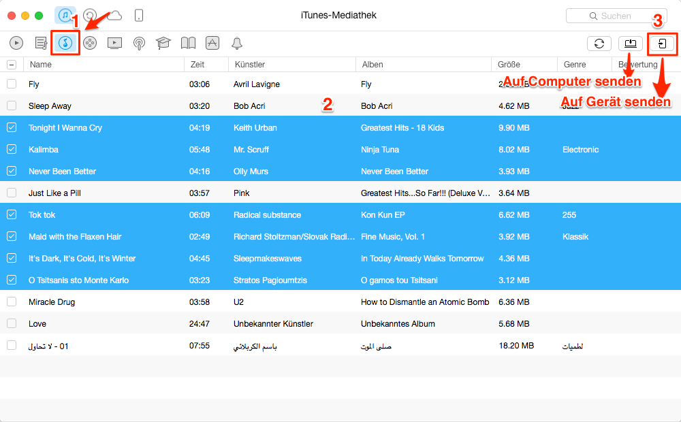Image resolution: width=681 pixels, height=422 pixels.
Task: Open the Movies film reel icon
Action: (x=90, y=43)
